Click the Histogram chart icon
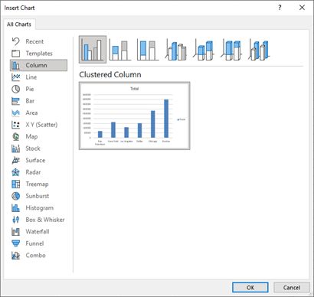This screenshot has width=314, height=297. coord(15,207)
